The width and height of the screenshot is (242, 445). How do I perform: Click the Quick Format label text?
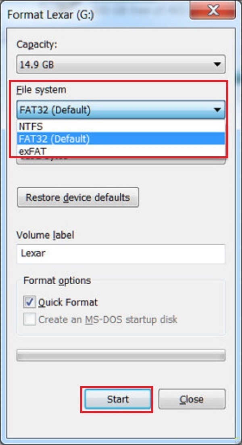(68, 302)
